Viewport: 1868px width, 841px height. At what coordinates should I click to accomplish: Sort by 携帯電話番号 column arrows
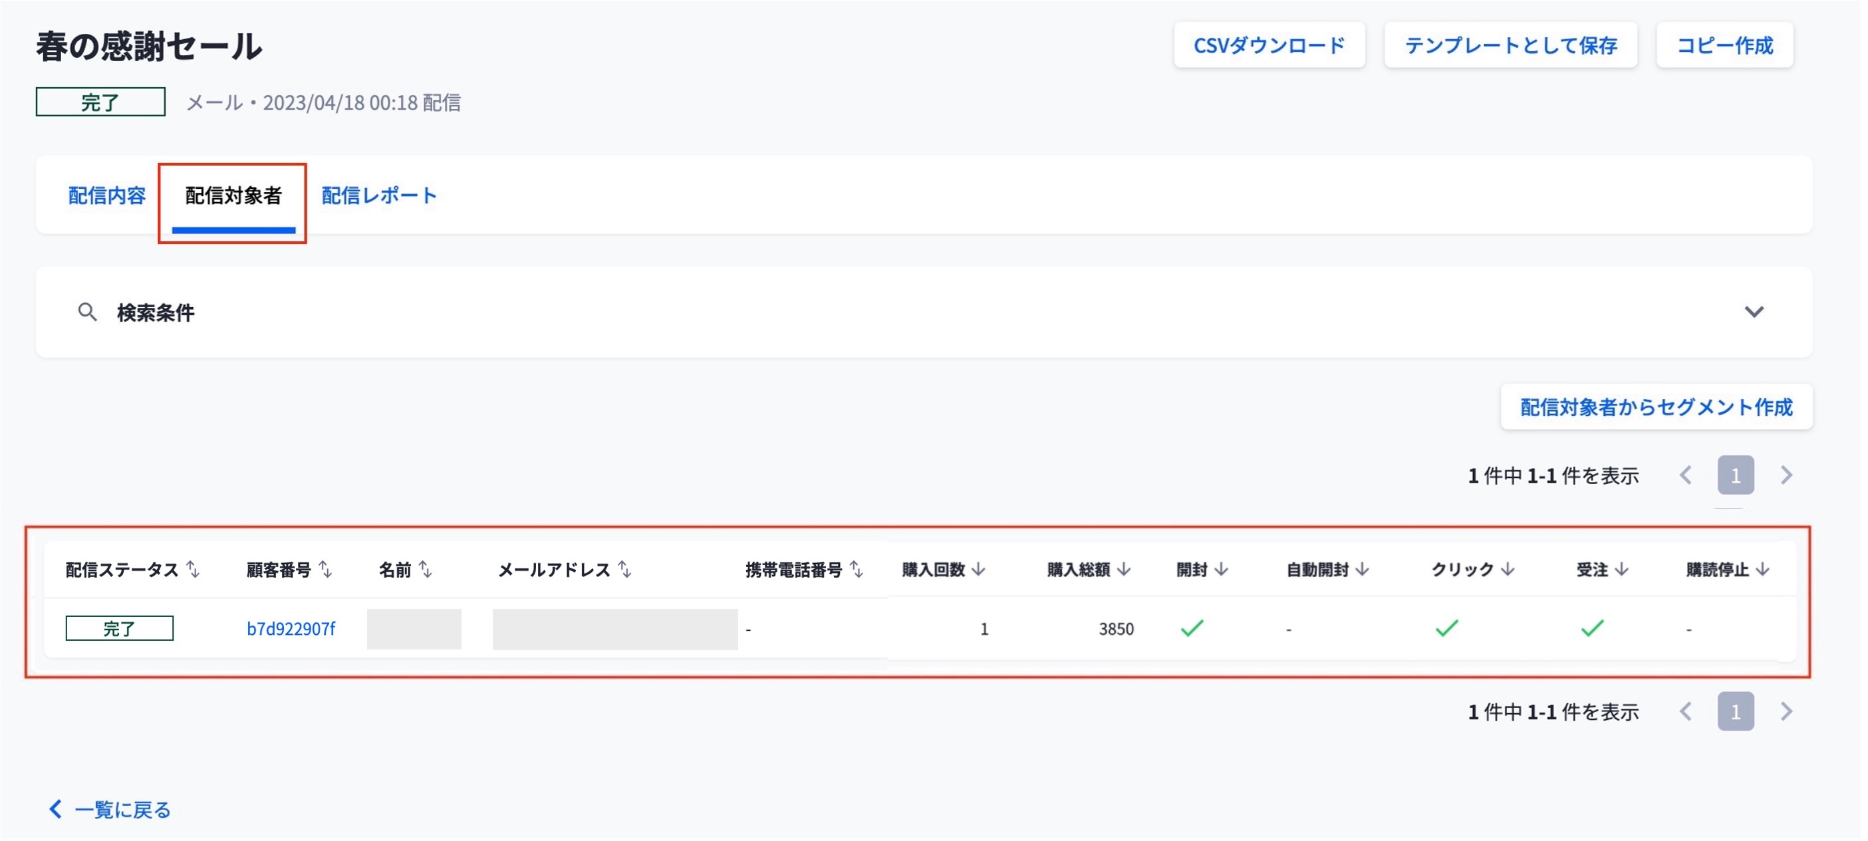857,570
